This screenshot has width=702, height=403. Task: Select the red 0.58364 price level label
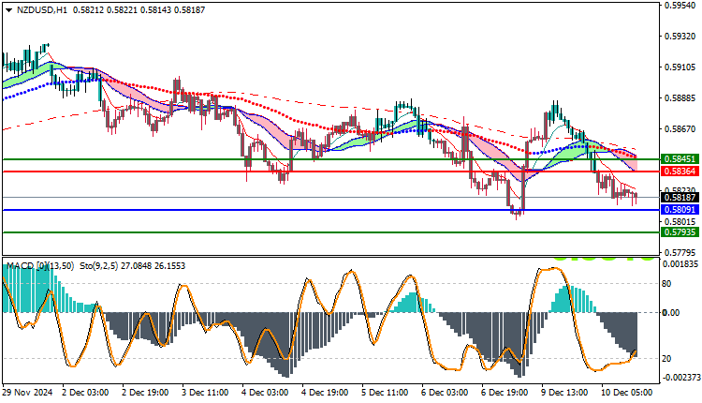(680, 172)
